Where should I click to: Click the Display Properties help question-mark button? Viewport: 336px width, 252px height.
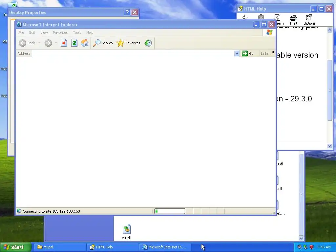coord(127,12)
